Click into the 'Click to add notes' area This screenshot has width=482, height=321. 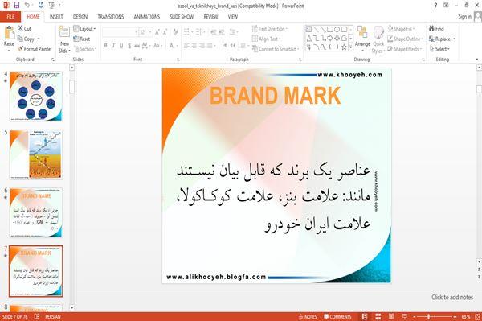tap(451, 298)
